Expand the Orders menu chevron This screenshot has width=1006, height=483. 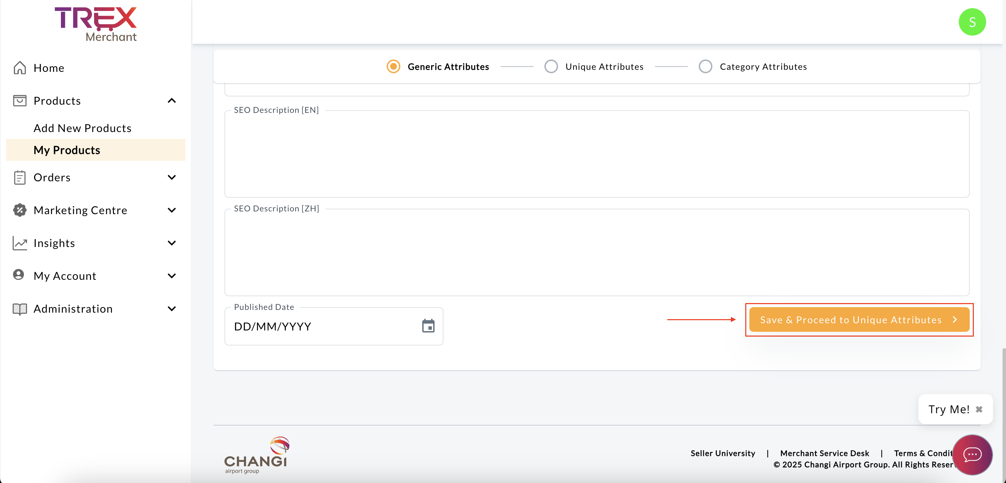[171, 177]
